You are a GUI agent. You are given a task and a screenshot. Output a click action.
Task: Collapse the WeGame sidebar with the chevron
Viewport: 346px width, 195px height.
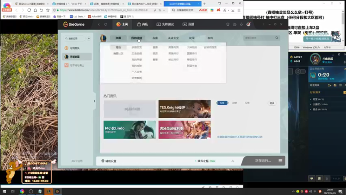click(94, 101)
